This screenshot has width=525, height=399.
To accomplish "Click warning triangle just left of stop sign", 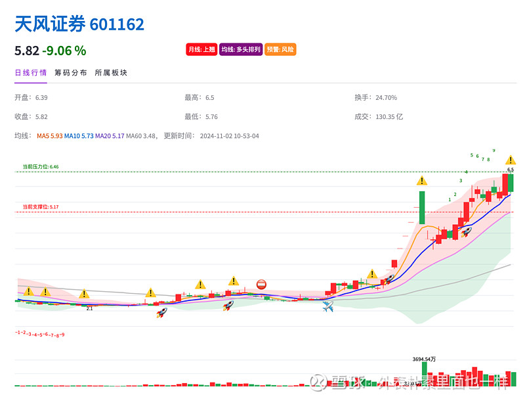I will click(234, 281).
